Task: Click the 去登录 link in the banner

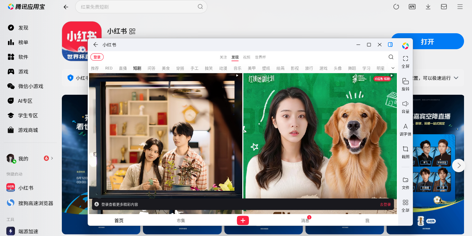Action: coord(385,204)
